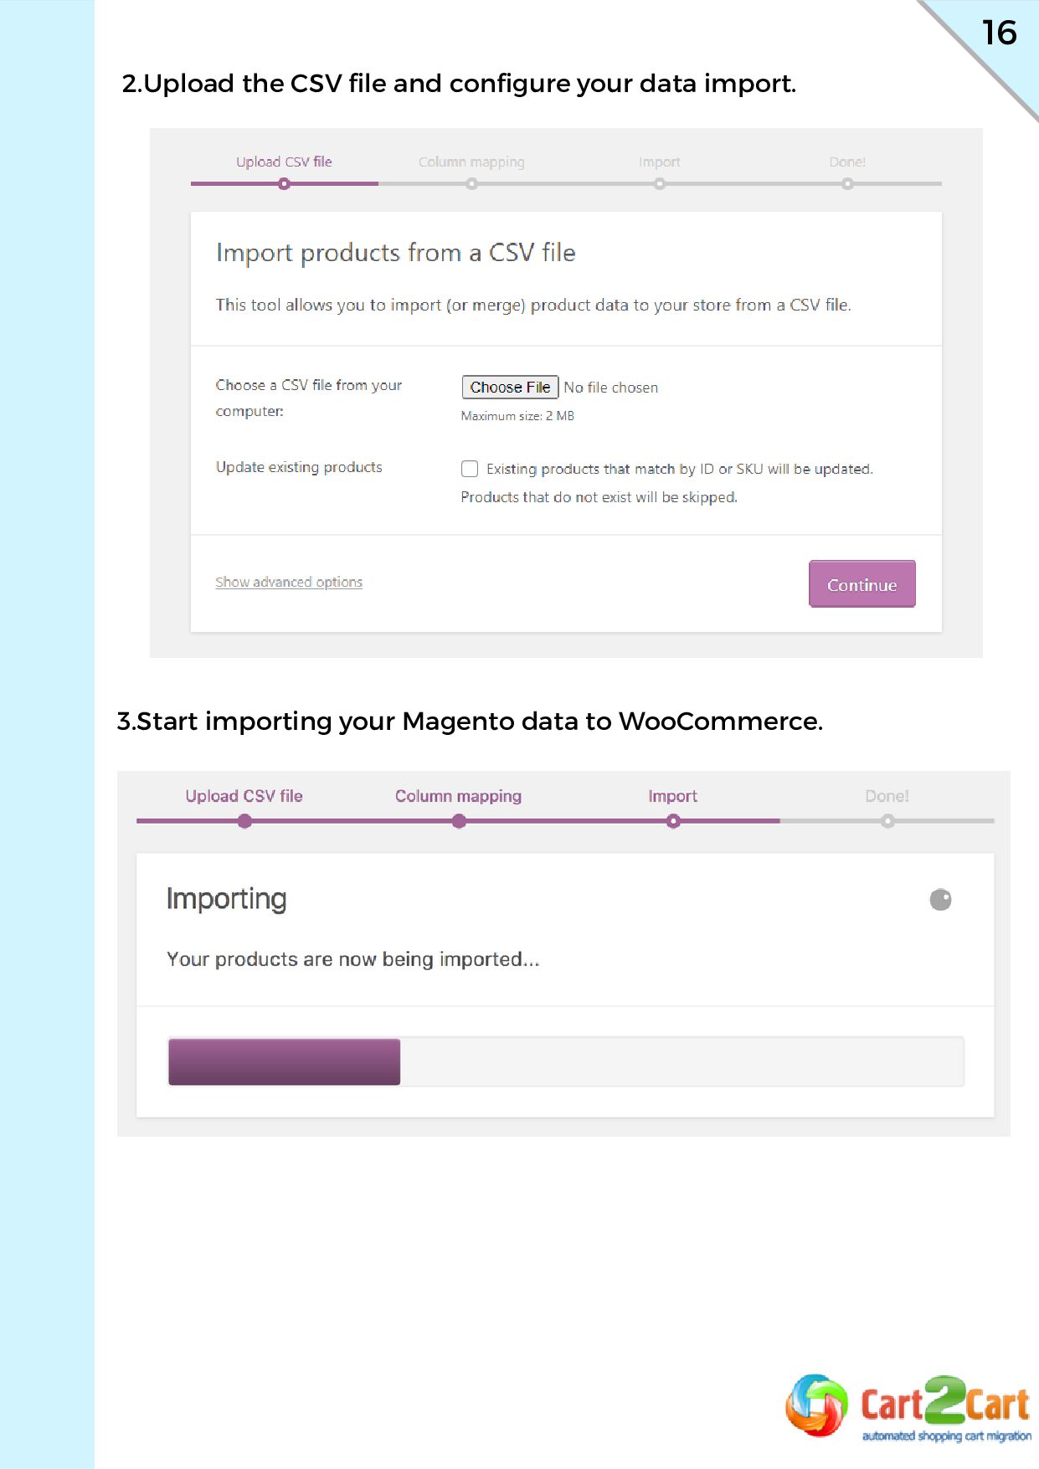Screen dimensions: 1039x1469
Task: Click the Done! step dot in the lower progress bar
Action: click(887, 821)
